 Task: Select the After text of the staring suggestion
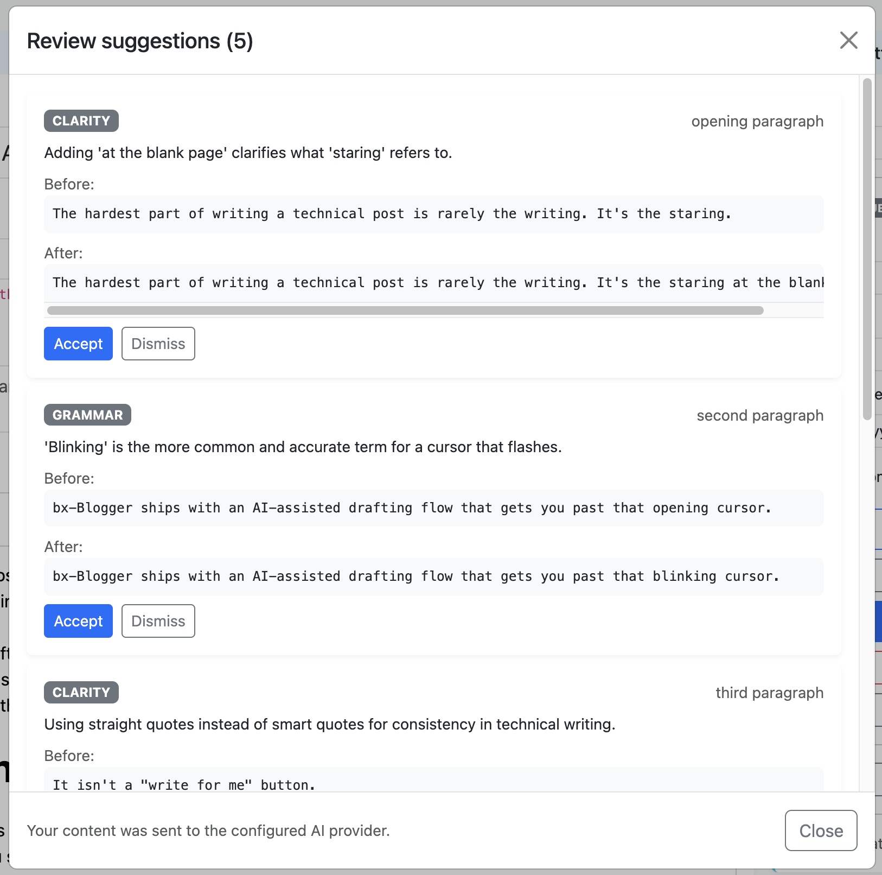(x=392, y=282)
